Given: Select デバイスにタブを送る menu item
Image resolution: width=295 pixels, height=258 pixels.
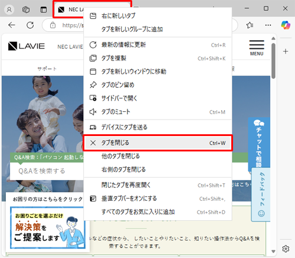Looking at the screenshot, I should [x=158, y=127].
